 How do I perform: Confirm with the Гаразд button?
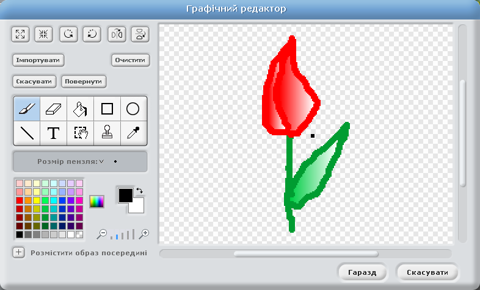click(x=363, y=272)
